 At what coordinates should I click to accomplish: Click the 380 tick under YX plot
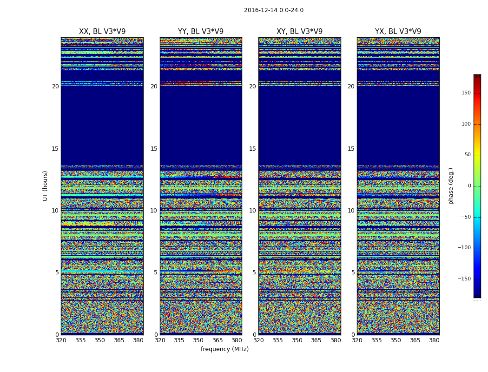(434, 340)
